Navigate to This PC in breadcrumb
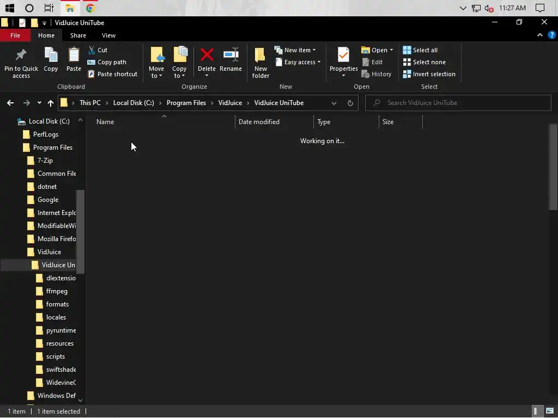Image resolution: width=558 pixels, height=418 pixels. pyautogui.click(x=90, y=103)
